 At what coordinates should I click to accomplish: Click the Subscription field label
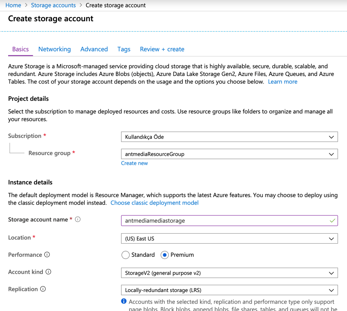click(x=25, y=136)
